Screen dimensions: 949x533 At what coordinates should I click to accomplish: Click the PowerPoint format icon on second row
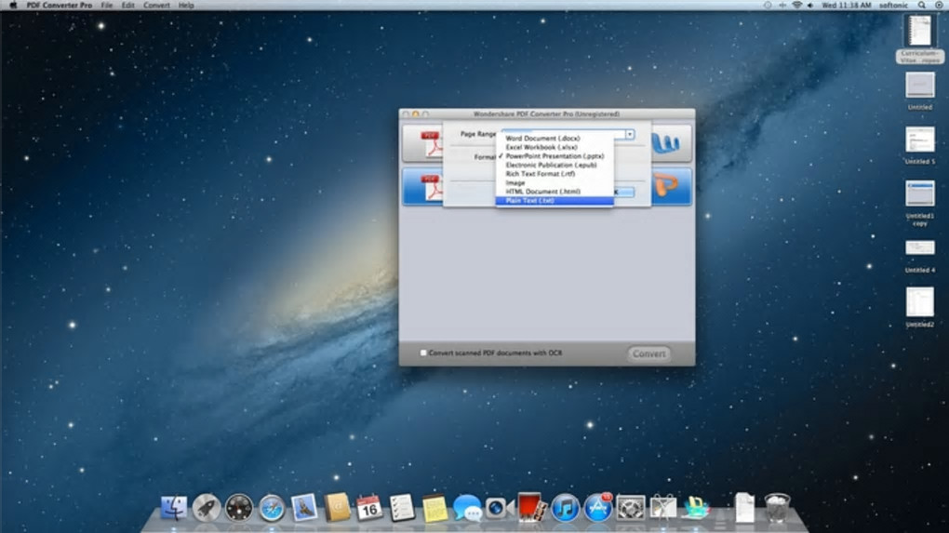click(x=666, y=186)
